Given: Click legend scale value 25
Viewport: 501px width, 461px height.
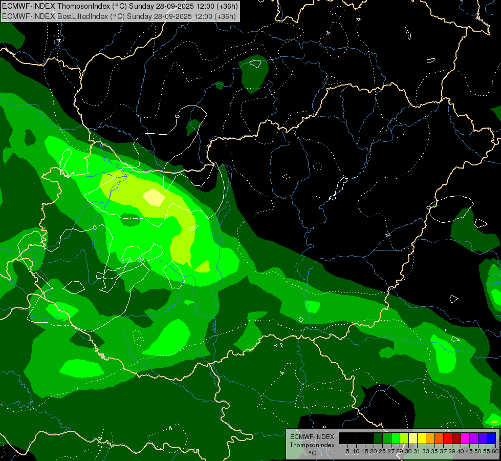Looking at the screenshot, I should pos(382,451).
